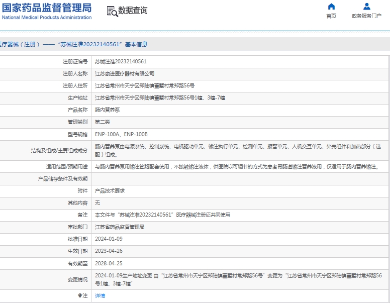Viewport: 390px width, 304px height.
Task: Click the 型号规格 row label
Action: (x=77, y=134)
